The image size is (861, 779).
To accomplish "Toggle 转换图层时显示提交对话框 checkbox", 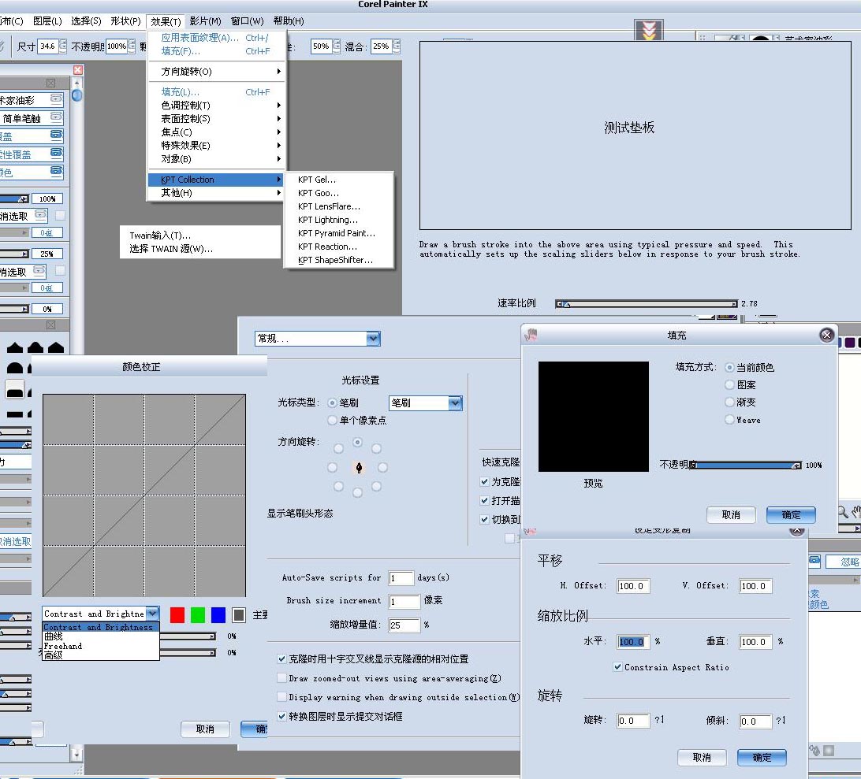I will tap(281, 716).
